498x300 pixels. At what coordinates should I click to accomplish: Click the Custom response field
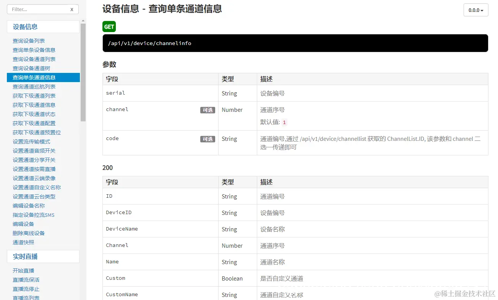pyautogui.click(x=115, y=278)
